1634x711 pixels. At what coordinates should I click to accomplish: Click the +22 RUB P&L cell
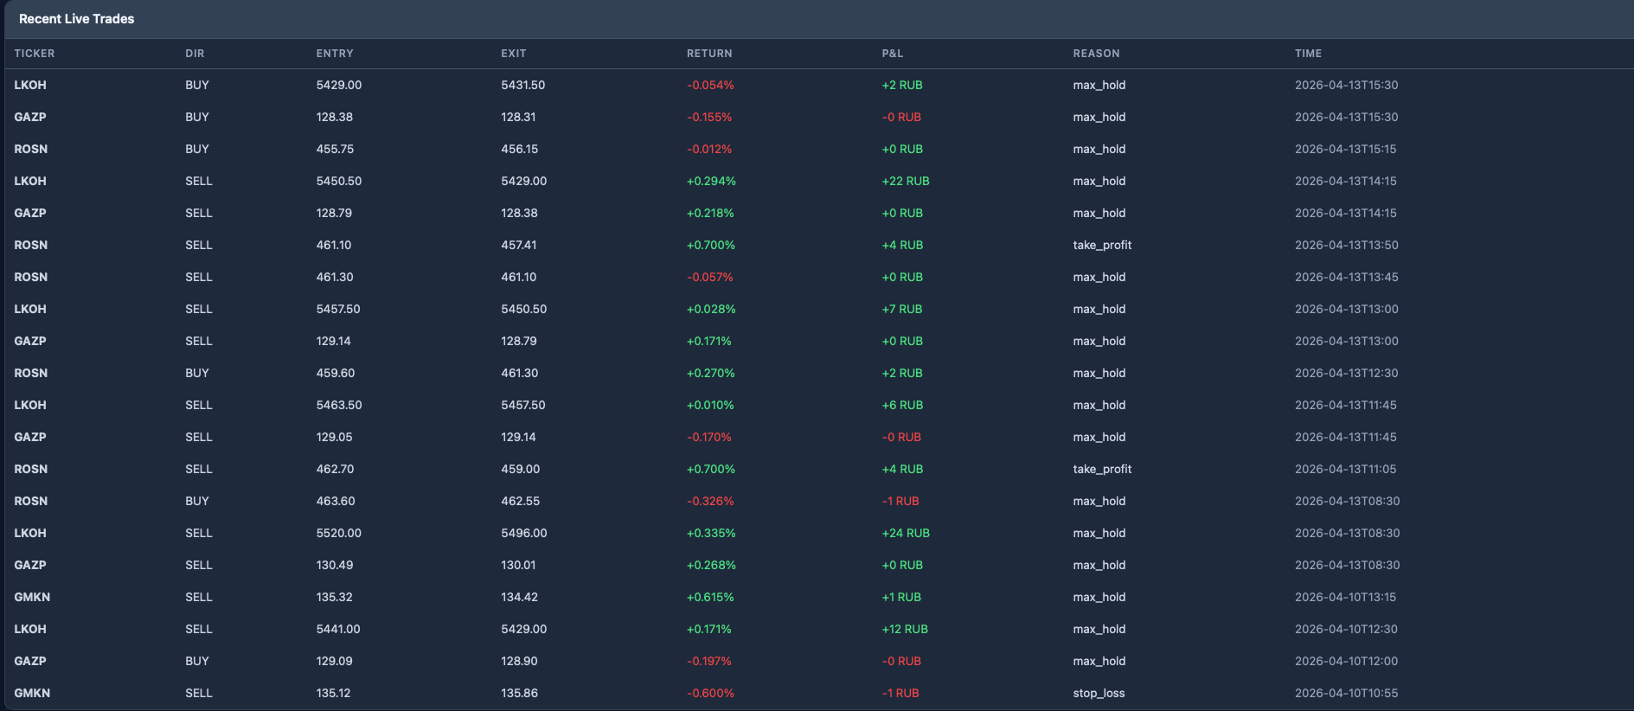pos(906,182)
